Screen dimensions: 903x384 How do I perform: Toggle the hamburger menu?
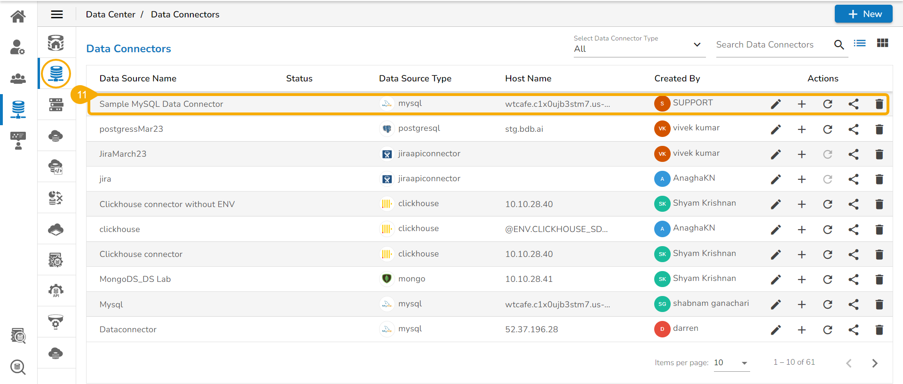[57, 15]
